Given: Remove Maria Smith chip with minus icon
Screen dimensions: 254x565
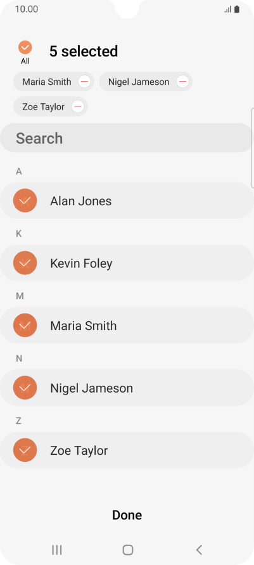Looking at the screenshot, I should click(84, 82).
